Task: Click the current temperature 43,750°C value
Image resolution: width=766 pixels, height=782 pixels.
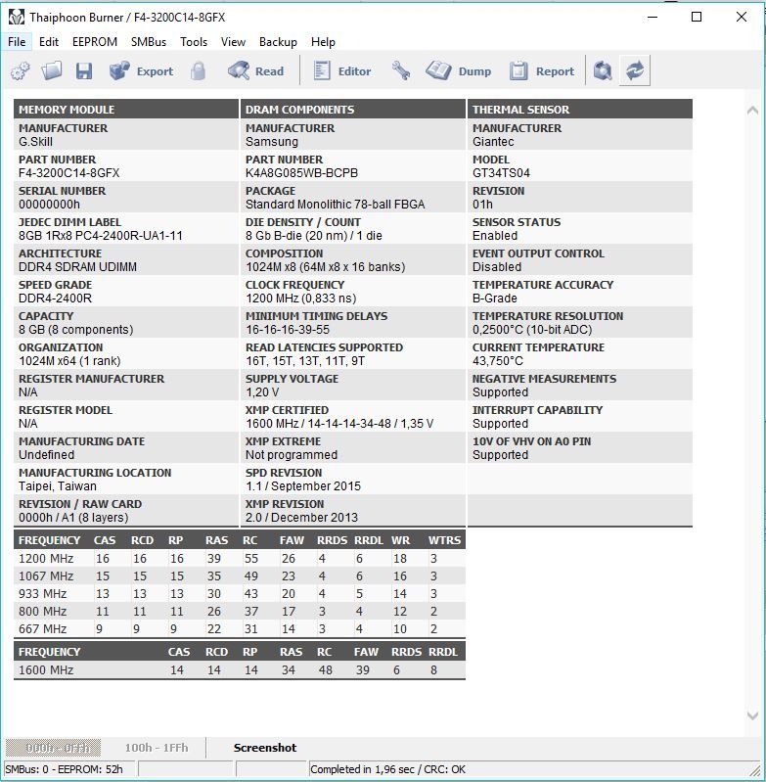Action: (x=497, y=361)
